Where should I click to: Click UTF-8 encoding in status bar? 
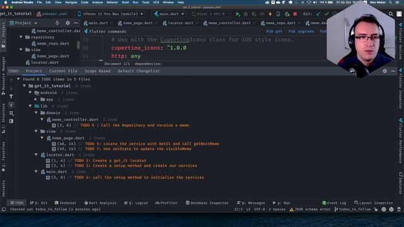click(x=259, y=209)
